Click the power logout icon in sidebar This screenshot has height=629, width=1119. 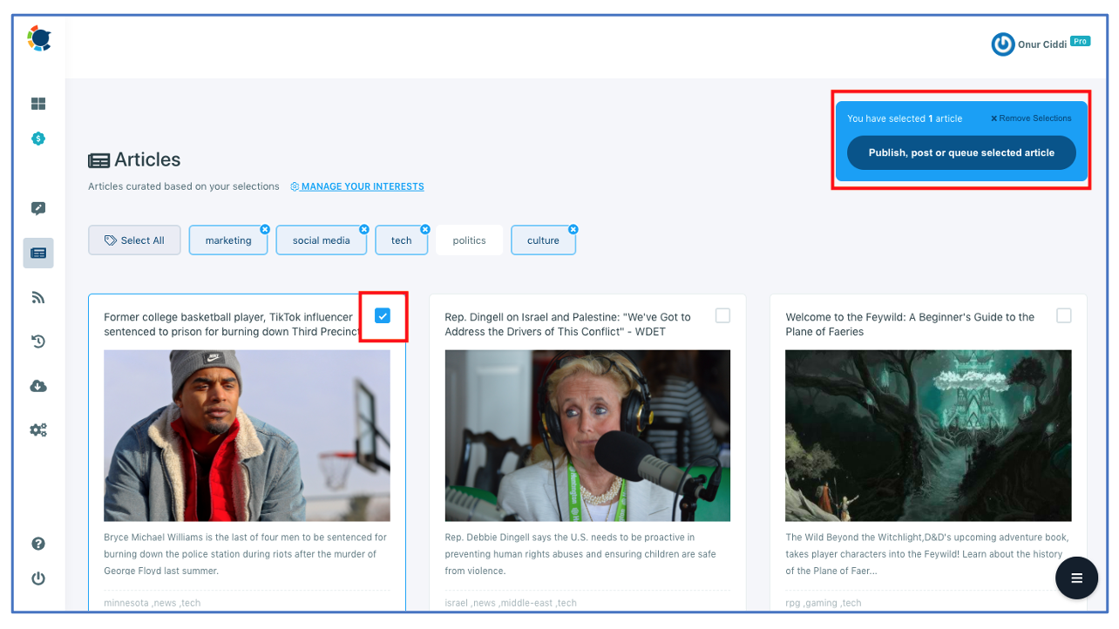[38, 578]
